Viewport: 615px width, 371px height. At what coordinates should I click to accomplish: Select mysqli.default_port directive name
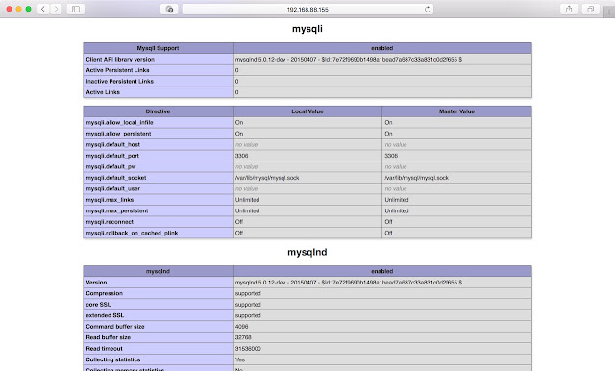[112, 156]
